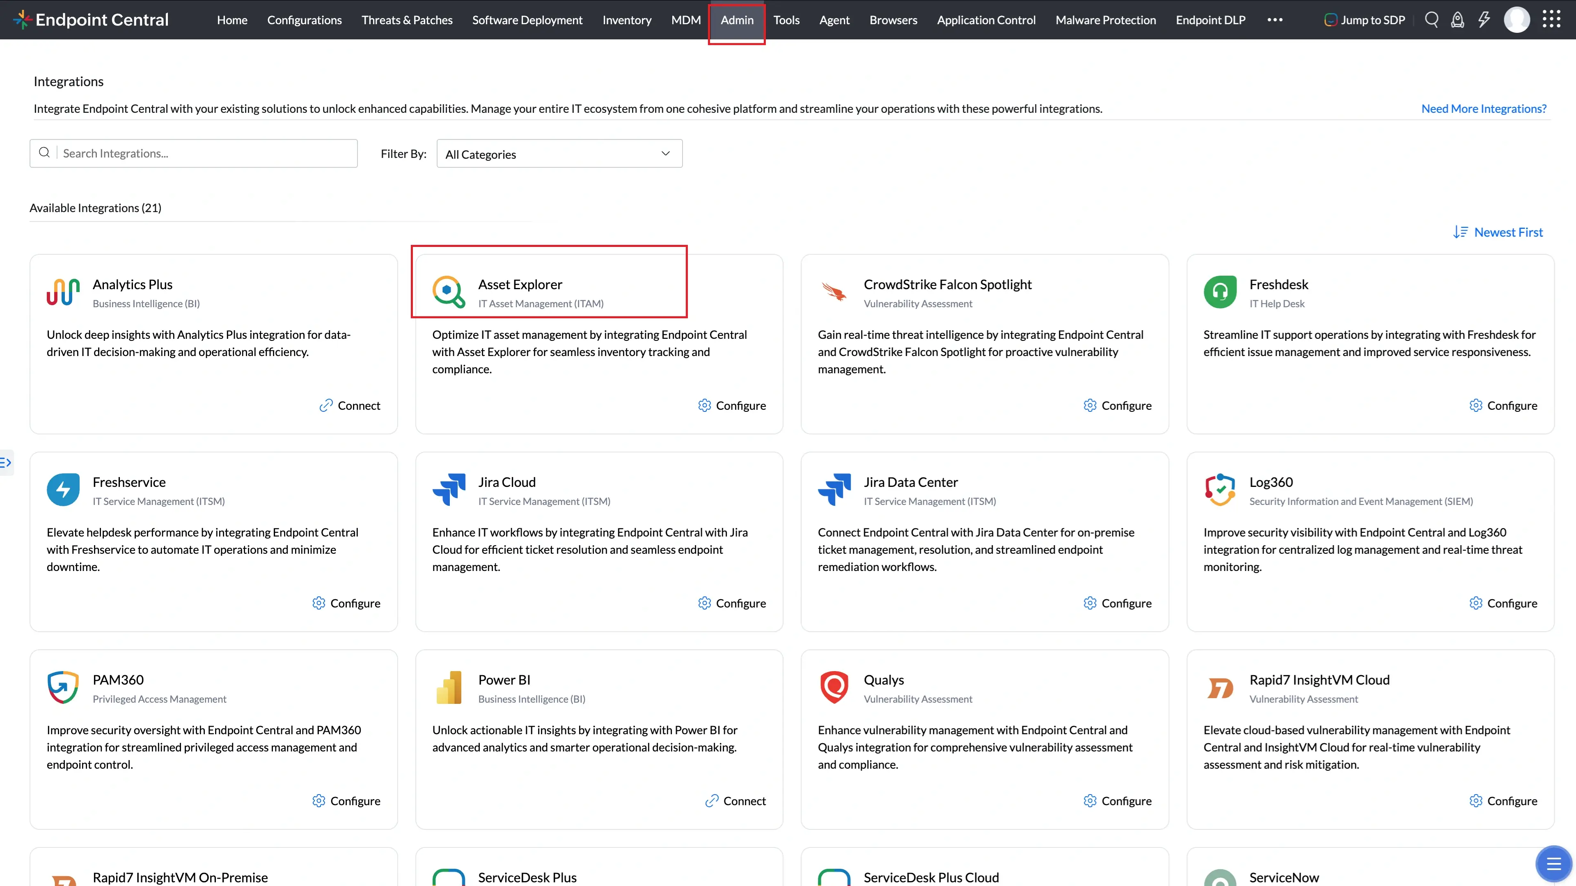Click the Jira Cloud logo icon

coord(449,490)
